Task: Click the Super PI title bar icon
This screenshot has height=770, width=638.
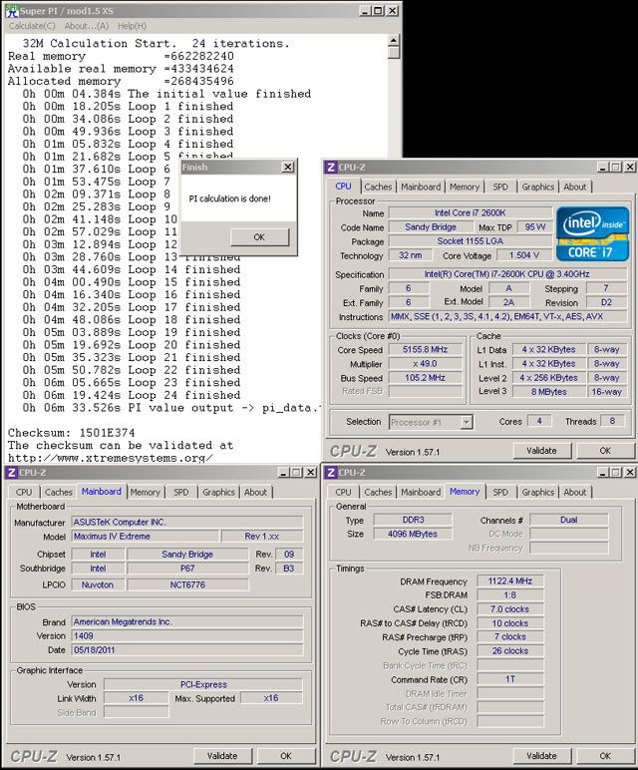Action: (x=9, y=8)
